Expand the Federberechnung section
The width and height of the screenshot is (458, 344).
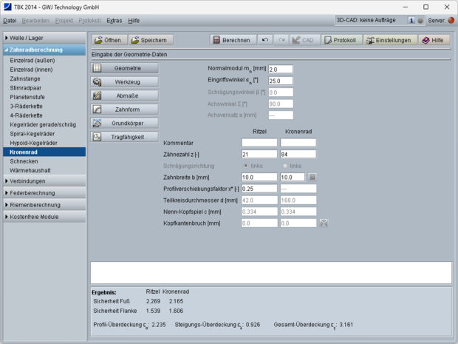coord(43,192)
